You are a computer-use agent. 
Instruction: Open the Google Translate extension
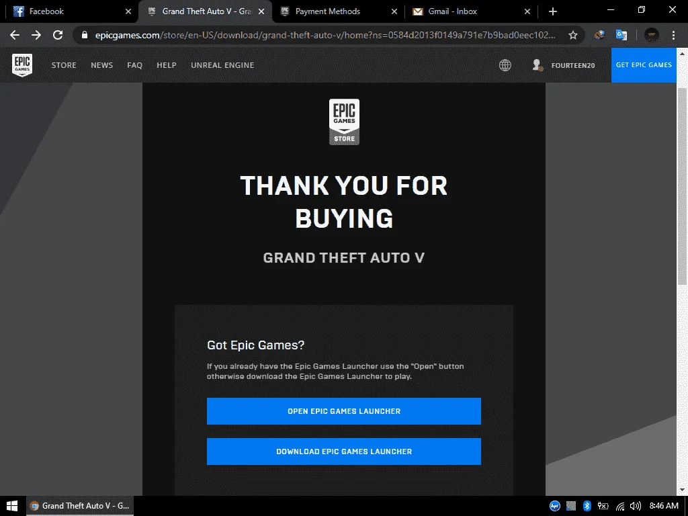click(621, 35)
